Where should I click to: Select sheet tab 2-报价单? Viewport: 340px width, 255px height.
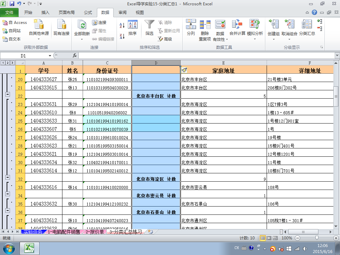[x=95, y=232]
